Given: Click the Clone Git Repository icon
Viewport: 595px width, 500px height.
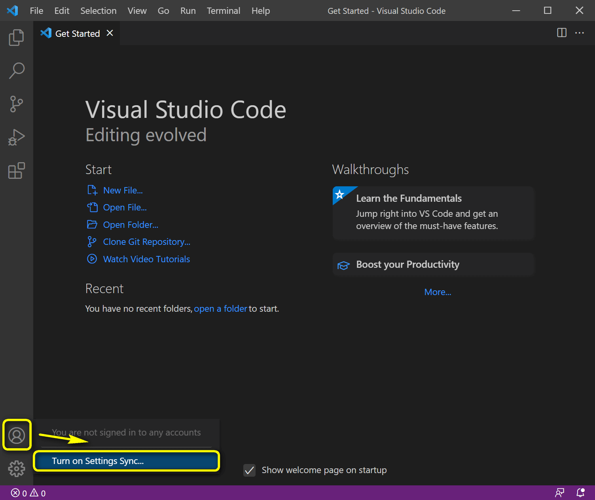Looking at the screenshot, I should [92, 242].
